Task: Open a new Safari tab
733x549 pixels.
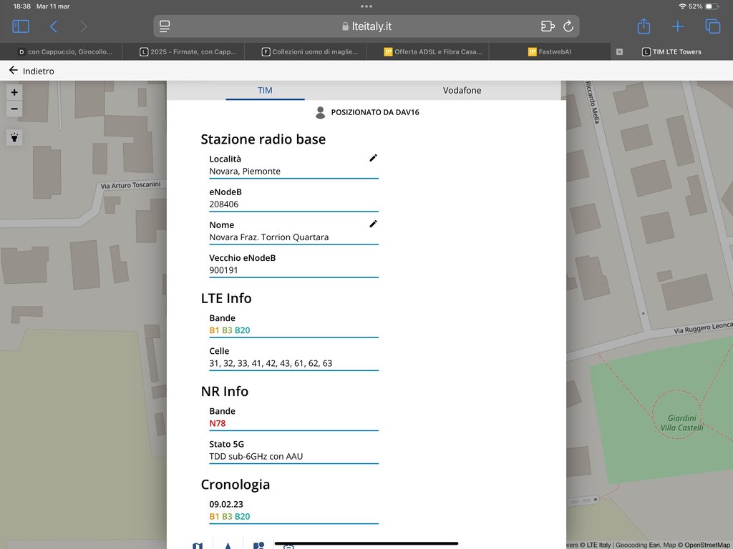Action: tap(678, 26)
